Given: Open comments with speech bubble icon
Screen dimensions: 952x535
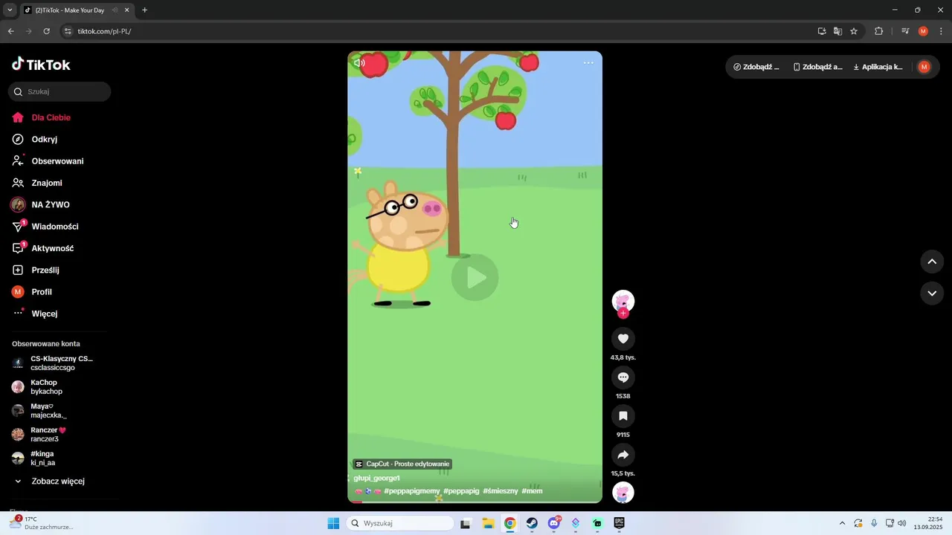Looking at the screenshot, I should tap(623, 377).
